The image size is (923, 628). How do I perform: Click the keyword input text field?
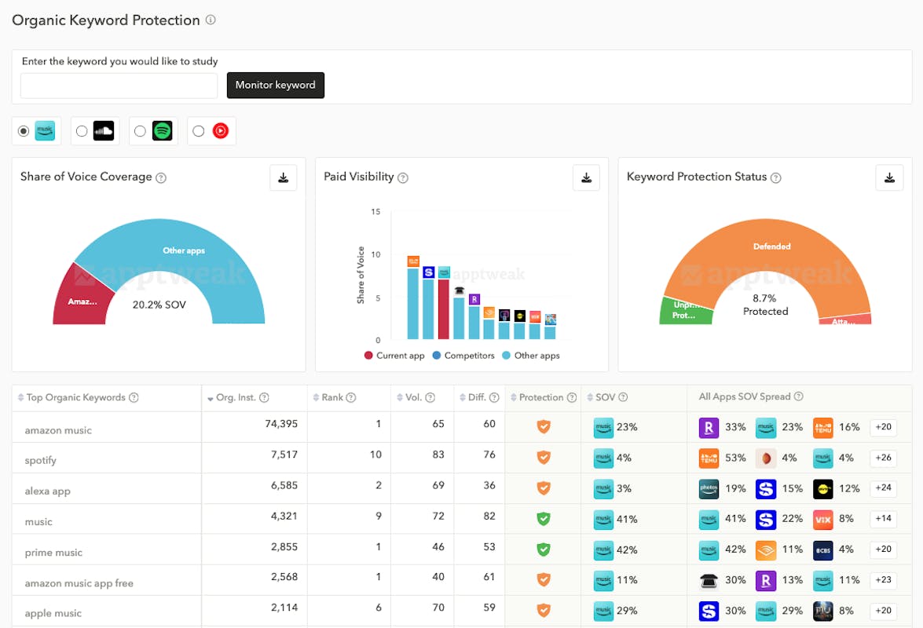click(119, 86)
